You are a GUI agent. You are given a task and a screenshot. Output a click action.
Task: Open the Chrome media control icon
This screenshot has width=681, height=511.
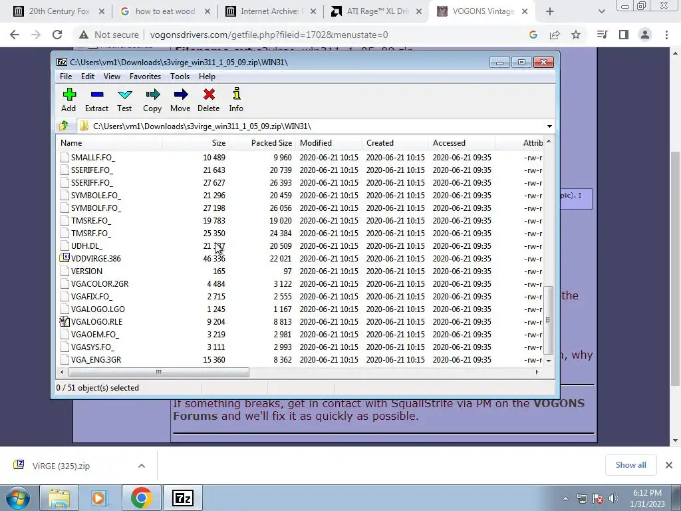[x=603, y=35]
